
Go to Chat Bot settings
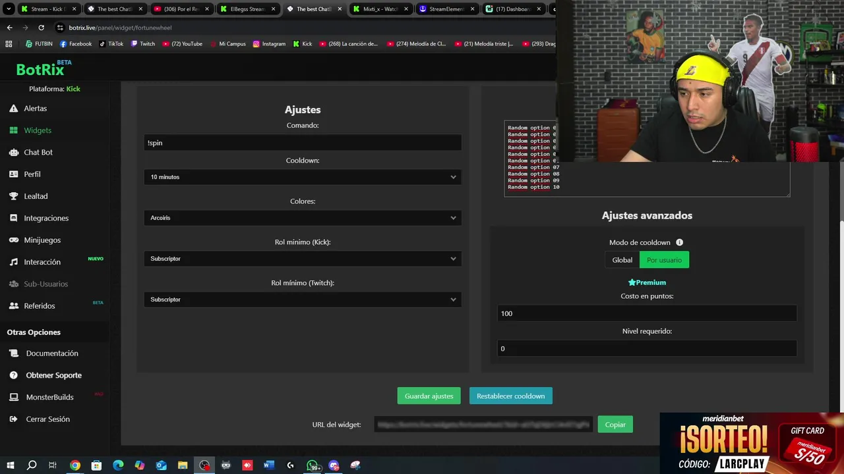point(38,152)
